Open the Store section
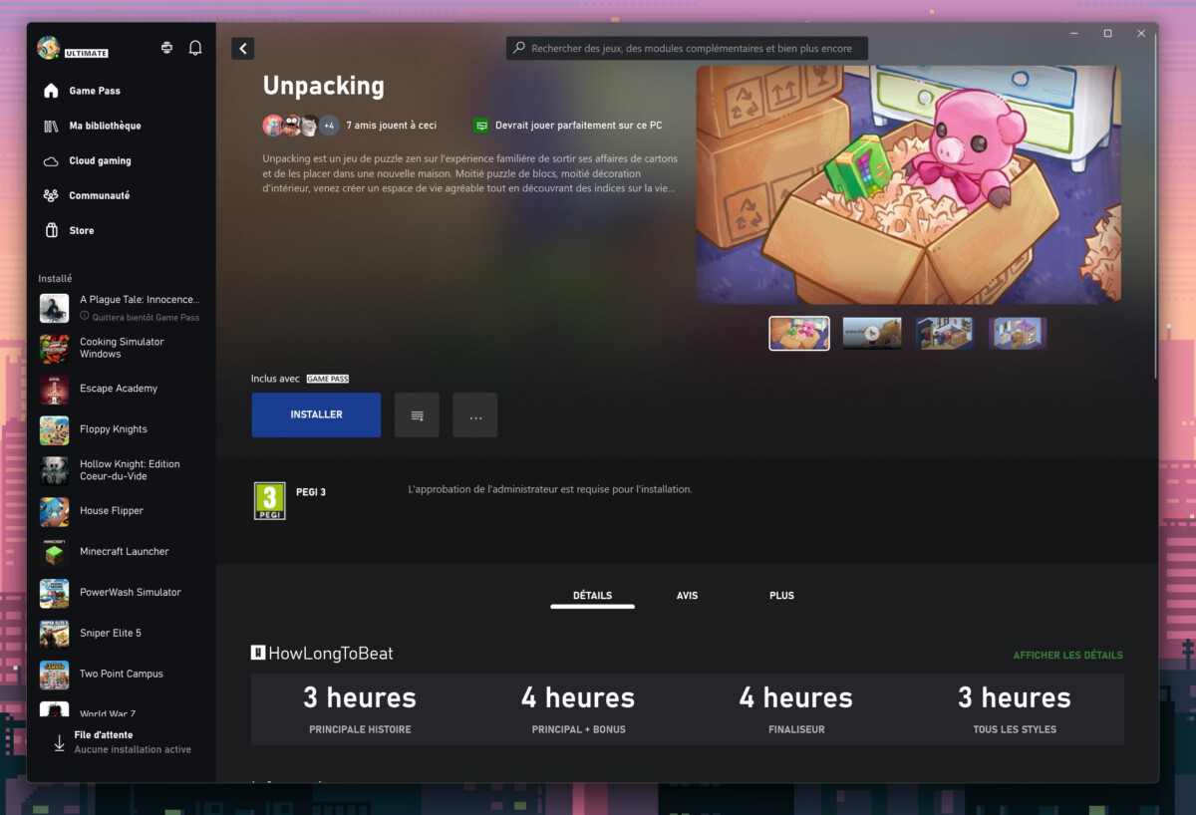1196x815 pixels. 81,230
